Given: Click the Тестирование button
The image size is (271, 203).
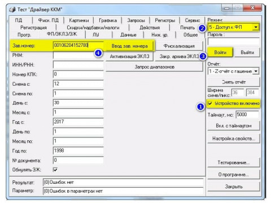Looking at the screenshot, I should pos(234,162).
